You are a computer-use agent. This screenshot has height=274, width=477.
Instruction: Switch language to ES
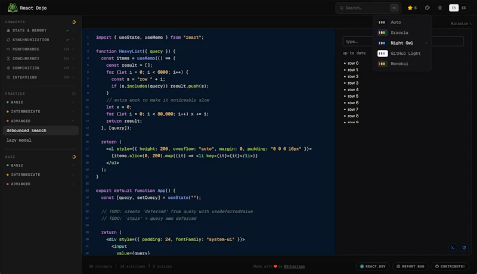(464, 8)
